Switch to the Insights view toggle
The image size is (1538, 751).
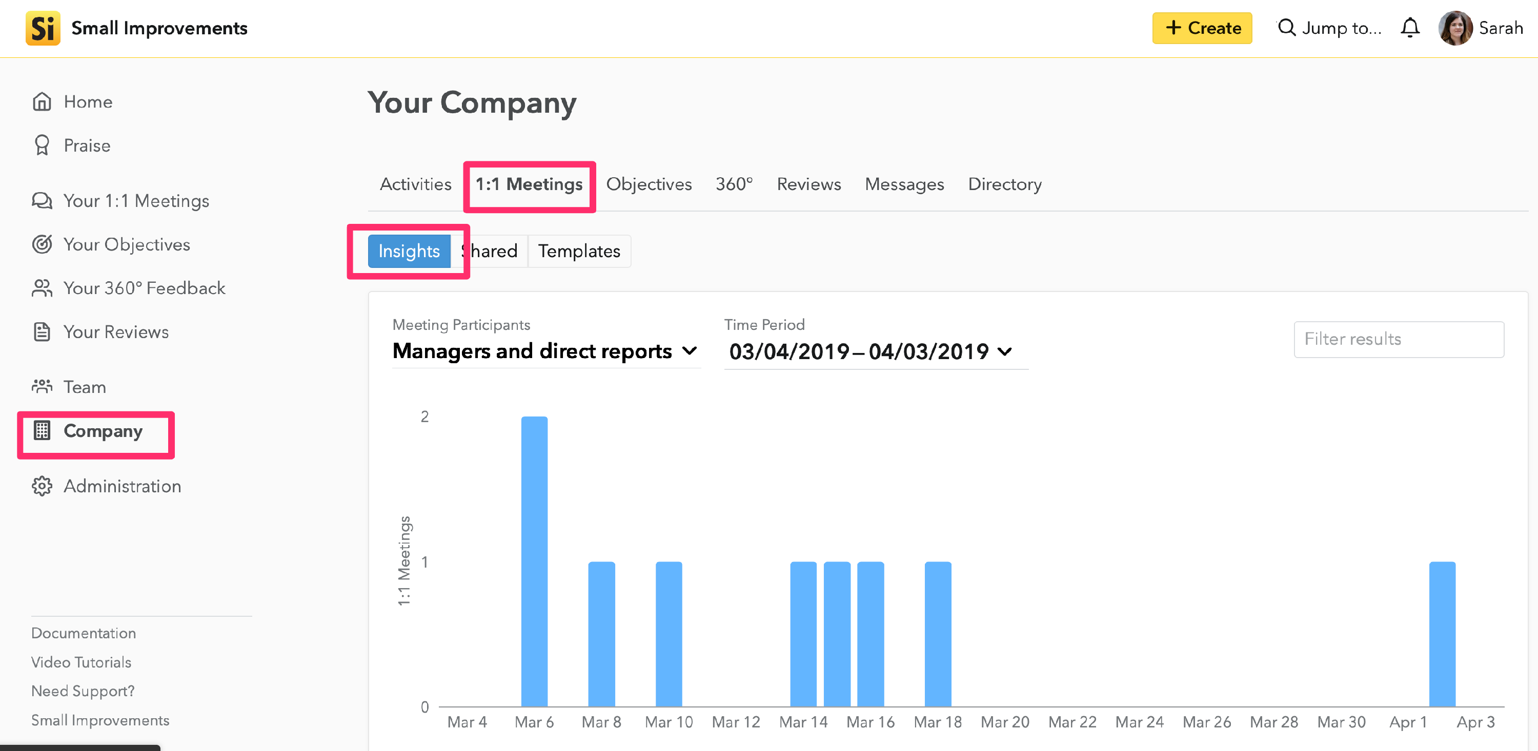click(x=409, y=251)
